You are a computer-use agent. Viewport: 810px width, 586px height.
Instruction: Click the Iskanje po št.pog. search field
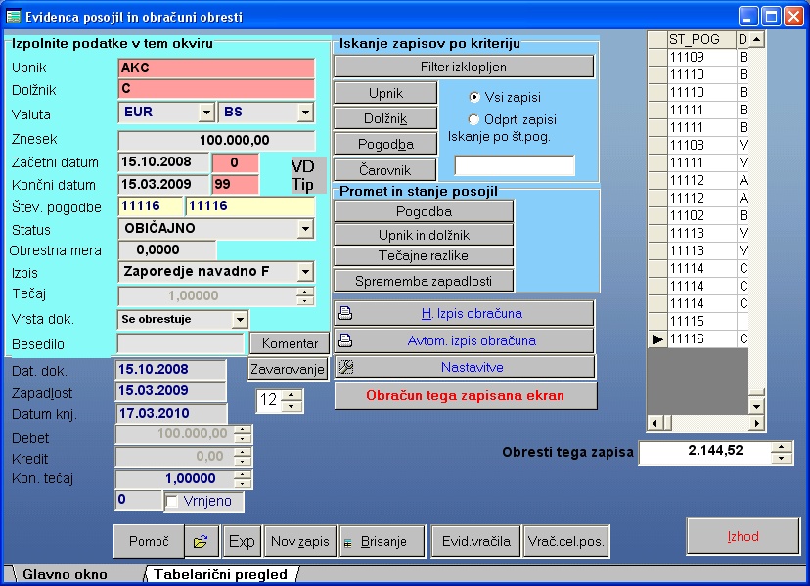tap(514, 165)
